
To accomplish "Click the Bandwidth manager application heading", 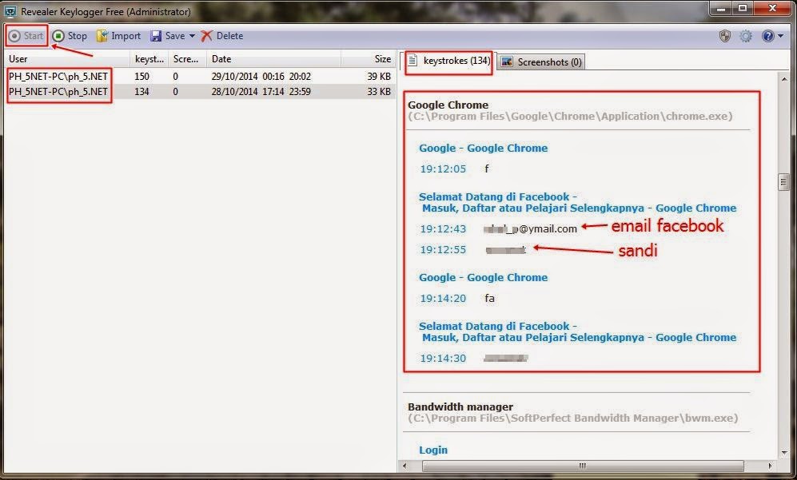I will coord(460,407).
